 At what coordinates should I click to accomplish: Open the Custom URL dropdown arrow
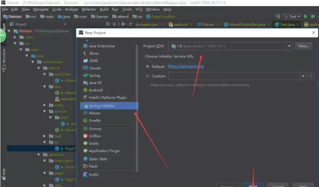click(303, 76)
